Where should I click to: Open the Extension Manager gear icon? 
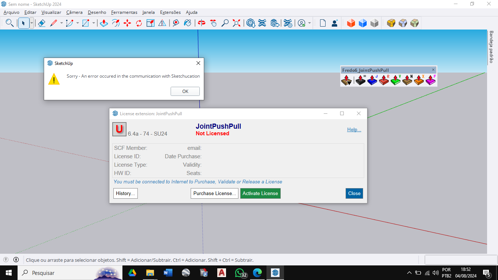[288, 23]
